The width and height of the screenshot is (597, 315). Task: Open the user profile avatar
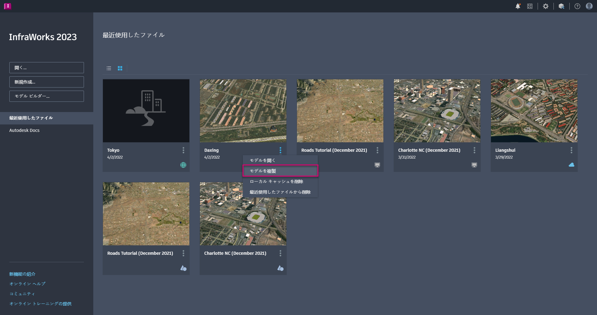589,6
